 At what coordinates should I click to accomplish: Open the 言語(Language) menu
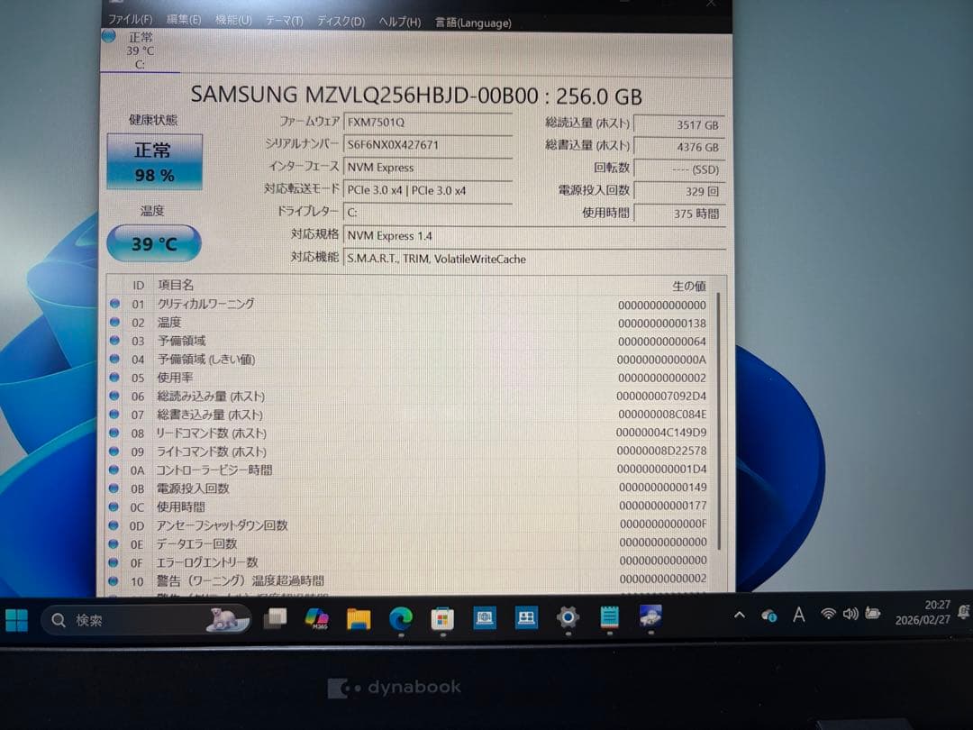coord(472,23)
